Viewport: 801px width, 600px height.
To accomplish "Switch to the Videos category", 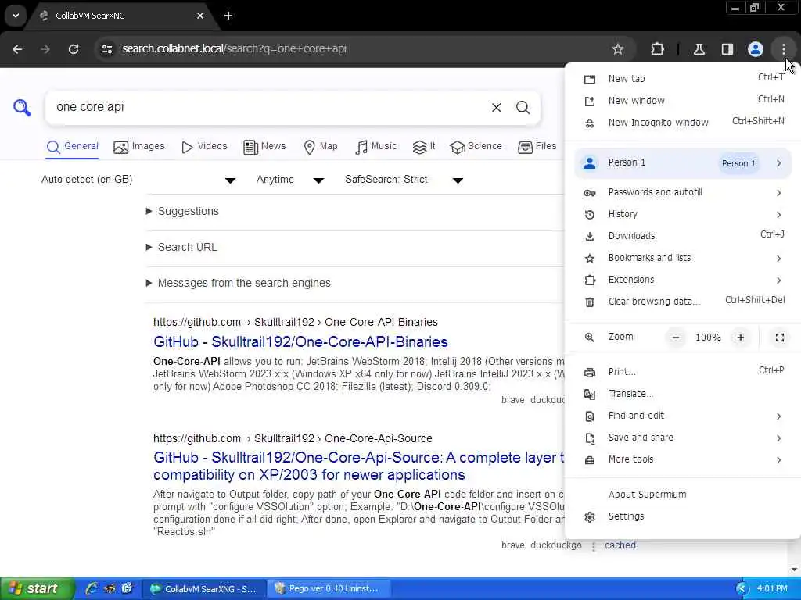I will [204, 146].
